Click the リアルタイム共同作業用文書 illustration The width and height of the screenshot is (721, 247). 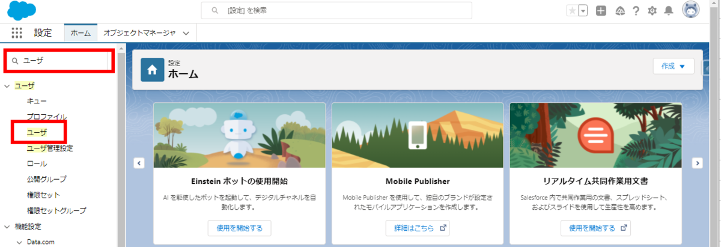(596, 135)
